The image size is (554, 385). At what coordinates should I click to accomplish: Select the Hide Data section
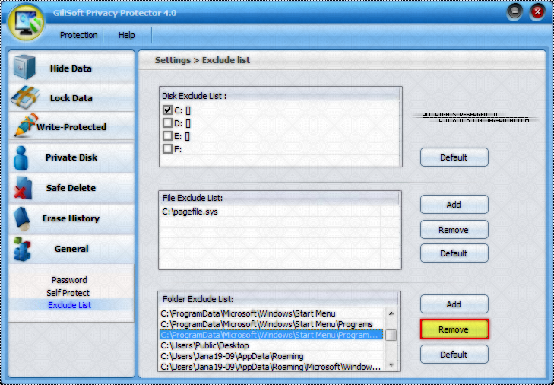[x=71, y=67]
